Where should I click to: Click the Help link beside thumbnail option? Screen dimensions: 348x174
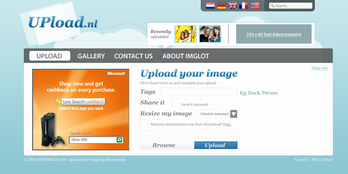(x=227, y=124)
